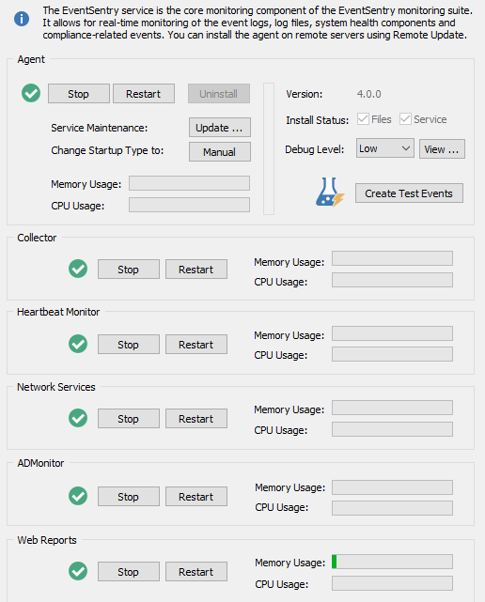Screen dimensions: 485x602
Task: Change startup type to Manual
Action: coord(220,152)
